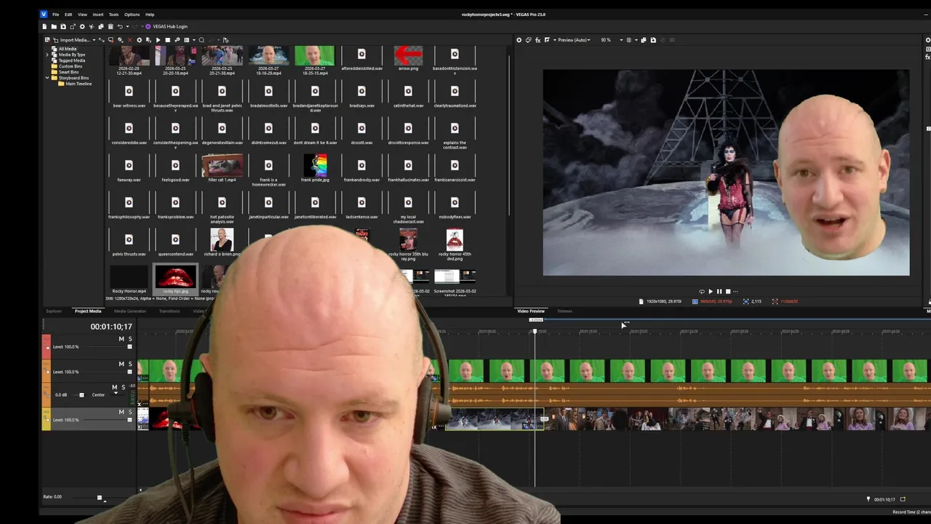Select the frank pride.jpg thumbnail

click(315, 165)
